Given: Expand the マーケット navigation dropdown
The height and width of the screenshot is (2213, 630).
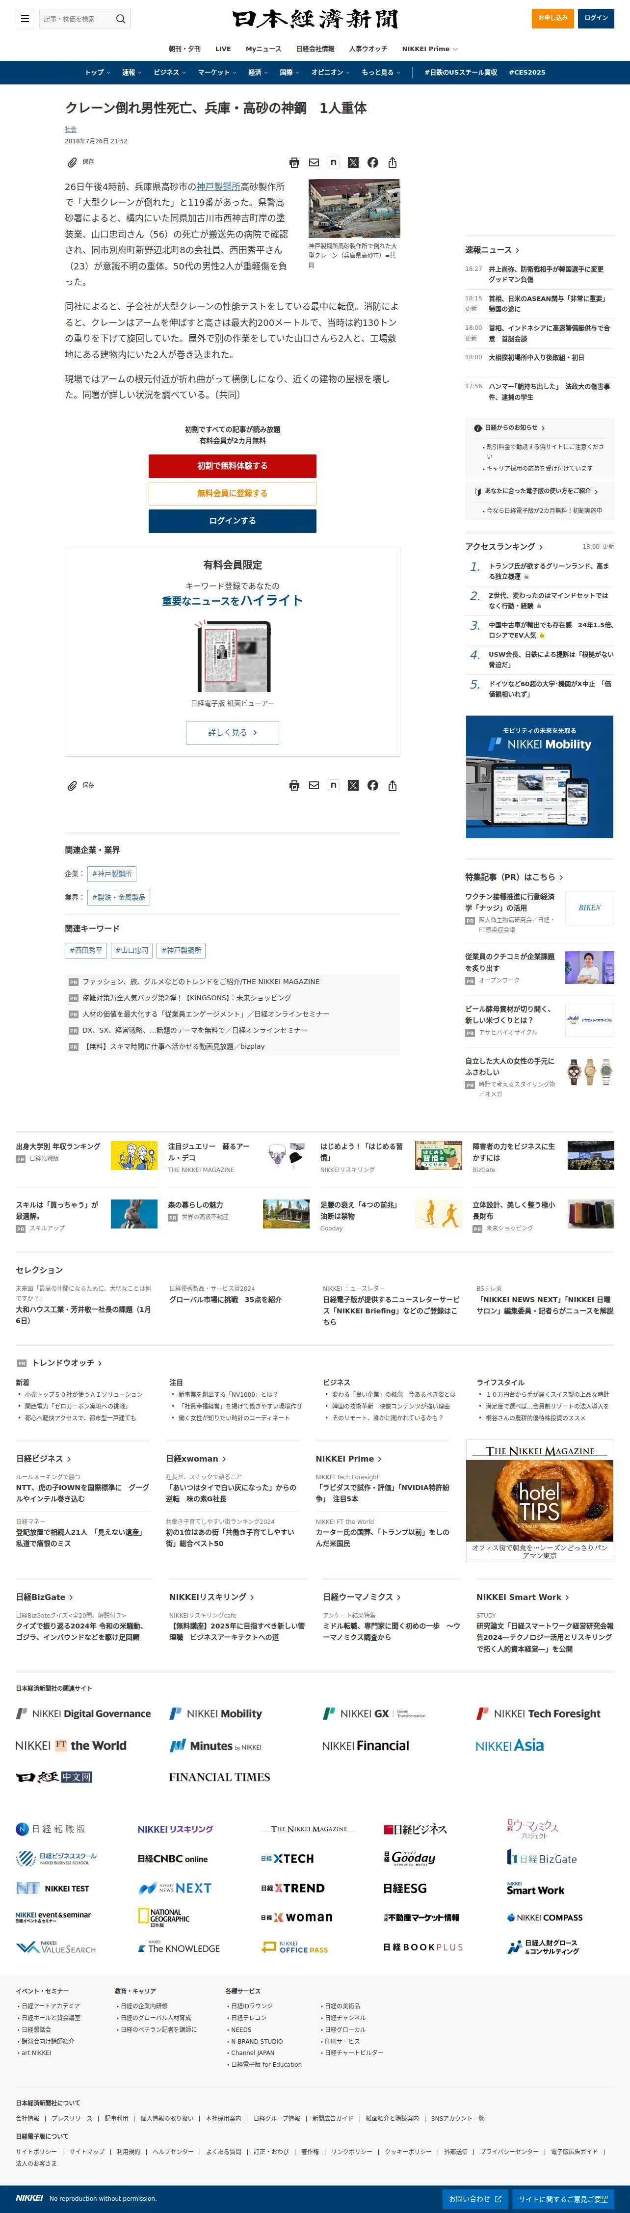Looking at the screenshot, I should pos(217,72).
